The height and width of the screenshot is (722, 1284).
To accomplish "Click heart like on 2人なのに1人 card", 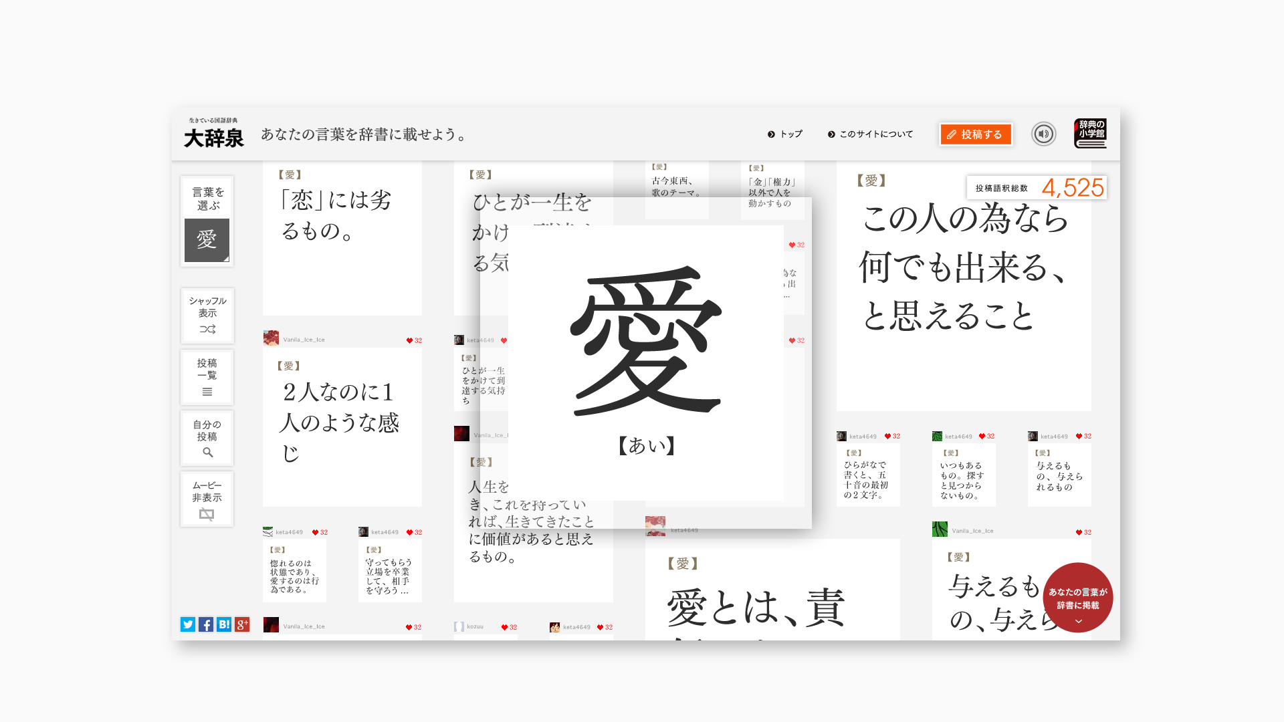I will pos(410,340).
